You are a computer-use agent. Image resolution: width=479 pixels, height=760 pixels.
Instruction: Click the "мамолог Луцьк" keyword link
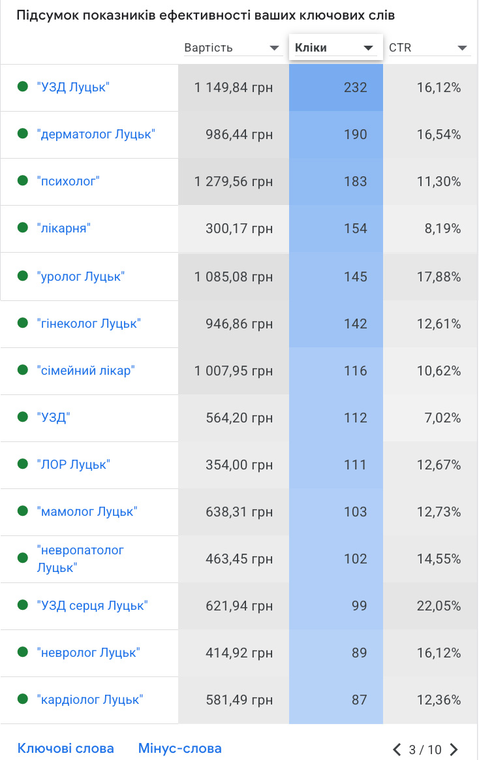87,511
